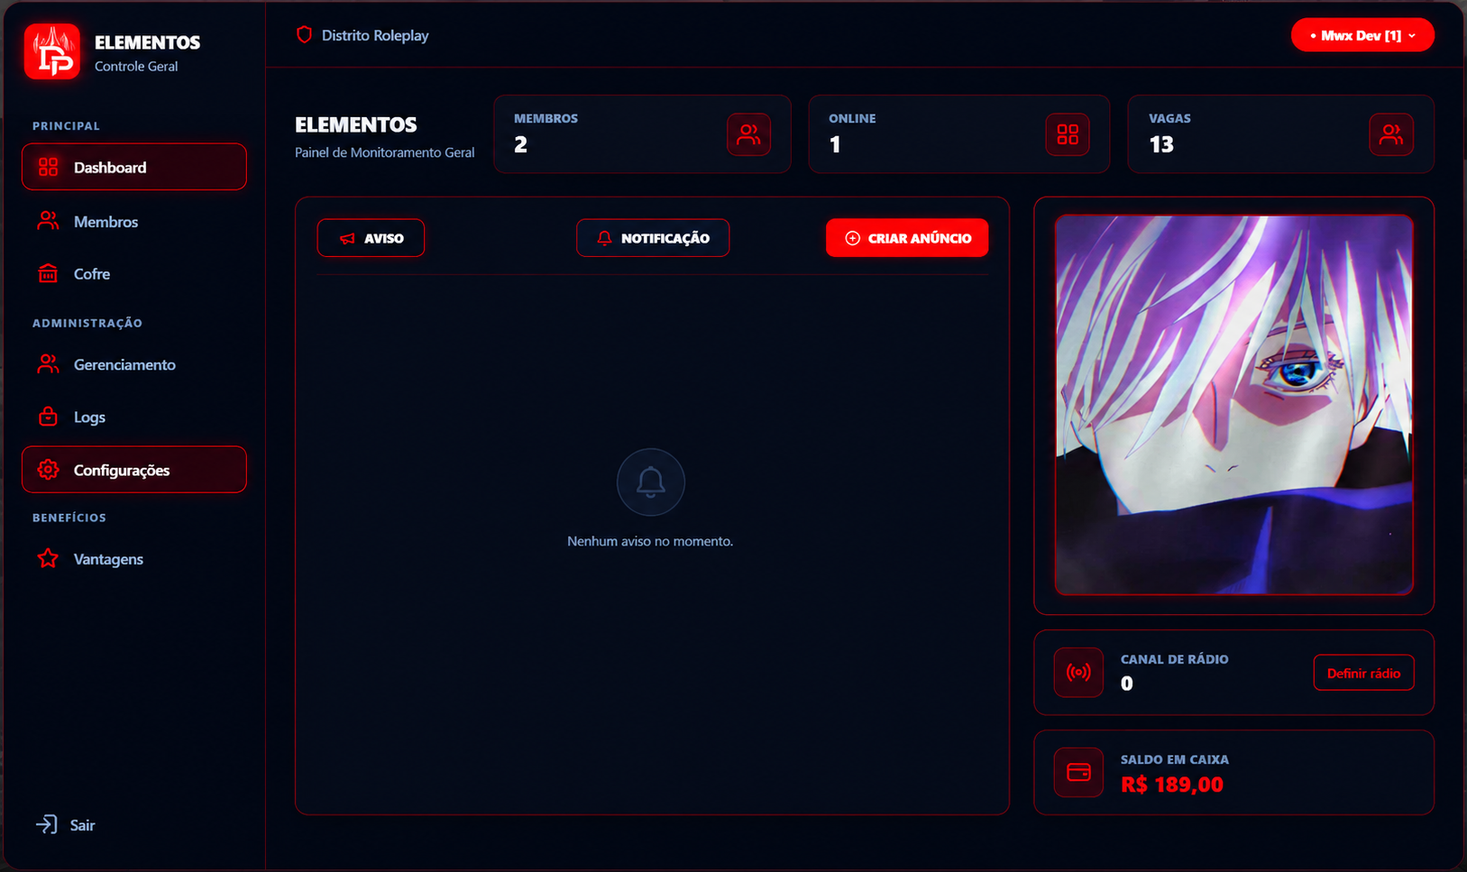Image resolution: width=1467 pixels, height=872 pixels.
Task: Click the Distrito Roleplay title
Action: tap(375, 35)
